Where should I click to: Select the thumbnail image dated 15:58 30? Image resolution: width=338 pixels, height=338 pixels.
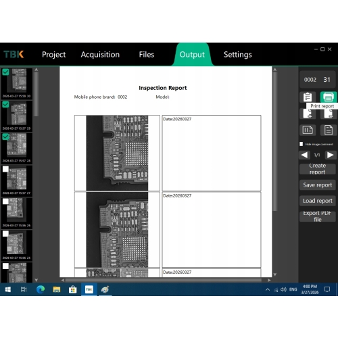(x=17, y=83)
